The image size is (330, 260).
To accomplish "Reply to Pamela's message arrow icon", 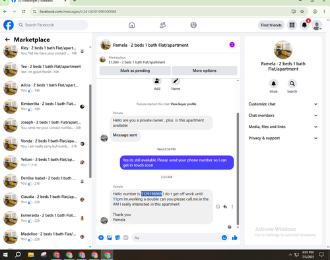I will [x=225, y=207].
